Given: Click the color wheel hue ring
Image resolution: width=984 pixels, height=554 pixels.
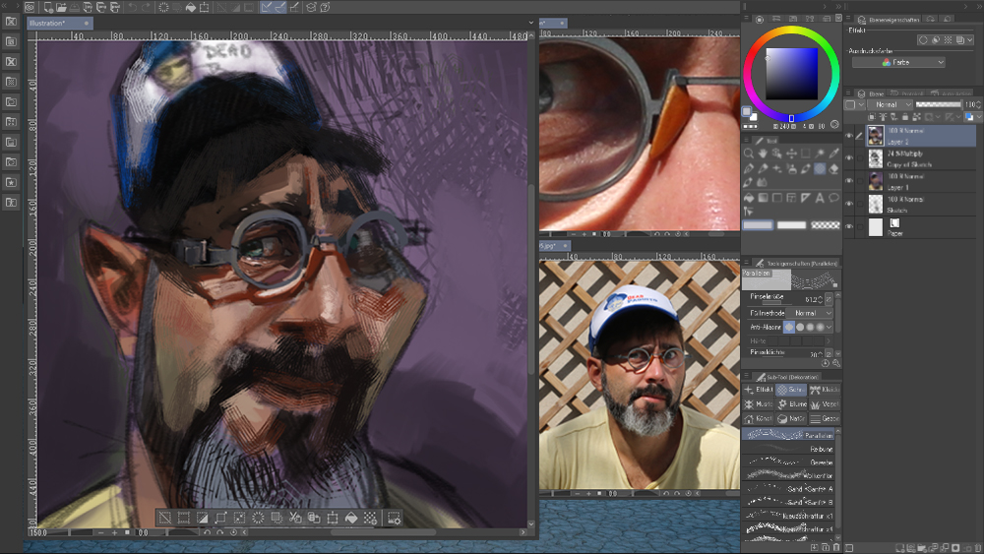Looking at the screenshot, I should [791, 29].
